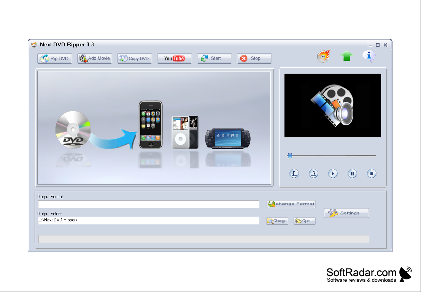The height and width of the screenshot is (292, 421).
Task: Click the iPhone image in banner
Action: click(151, 125)
